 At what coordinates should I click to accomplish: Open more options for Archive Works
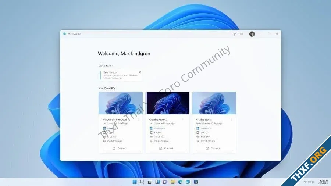232,119
